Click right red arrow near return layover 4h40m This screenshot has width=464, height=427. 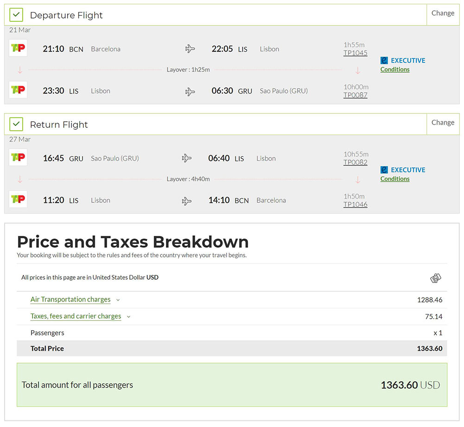[358, 180]
